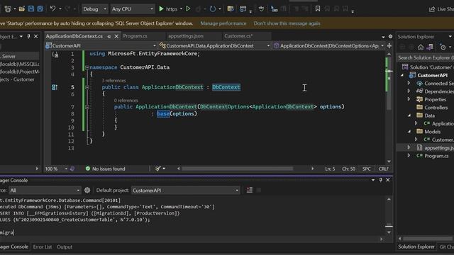Open the Error List tab
454x255 pixels.
click(x=43, y=247)
